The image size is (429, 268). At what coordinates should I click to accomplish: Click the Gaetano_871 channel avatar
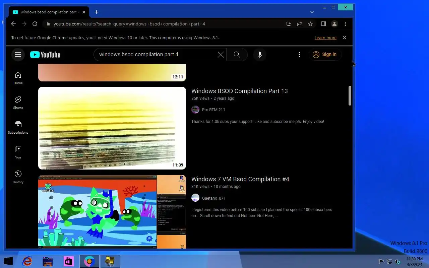(x=195, y=198)
